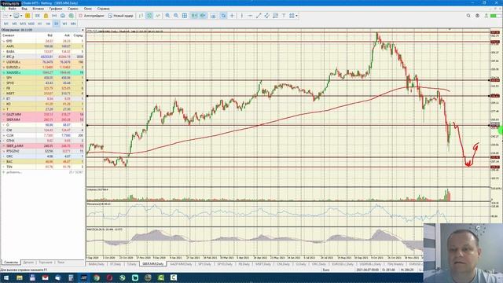The height and width of the screenshot is (283, 503).
Task: Click the Новый ордер button
Action: [121, 16]
